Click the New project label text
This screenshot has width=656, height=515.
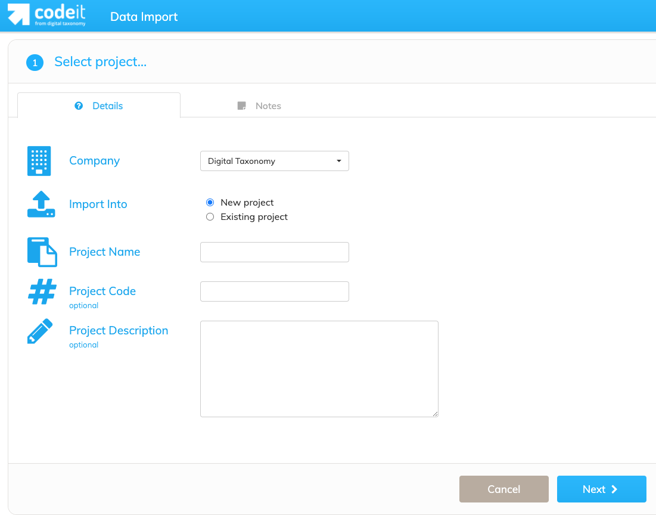click(247, 203)
